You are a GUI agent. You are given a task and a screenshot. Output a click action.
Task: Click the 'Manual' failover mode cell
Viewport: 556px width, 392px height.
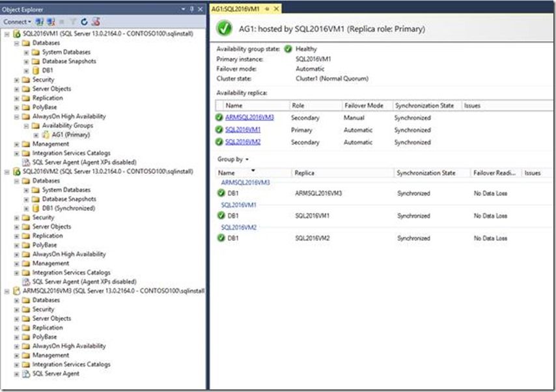point(354,117)
